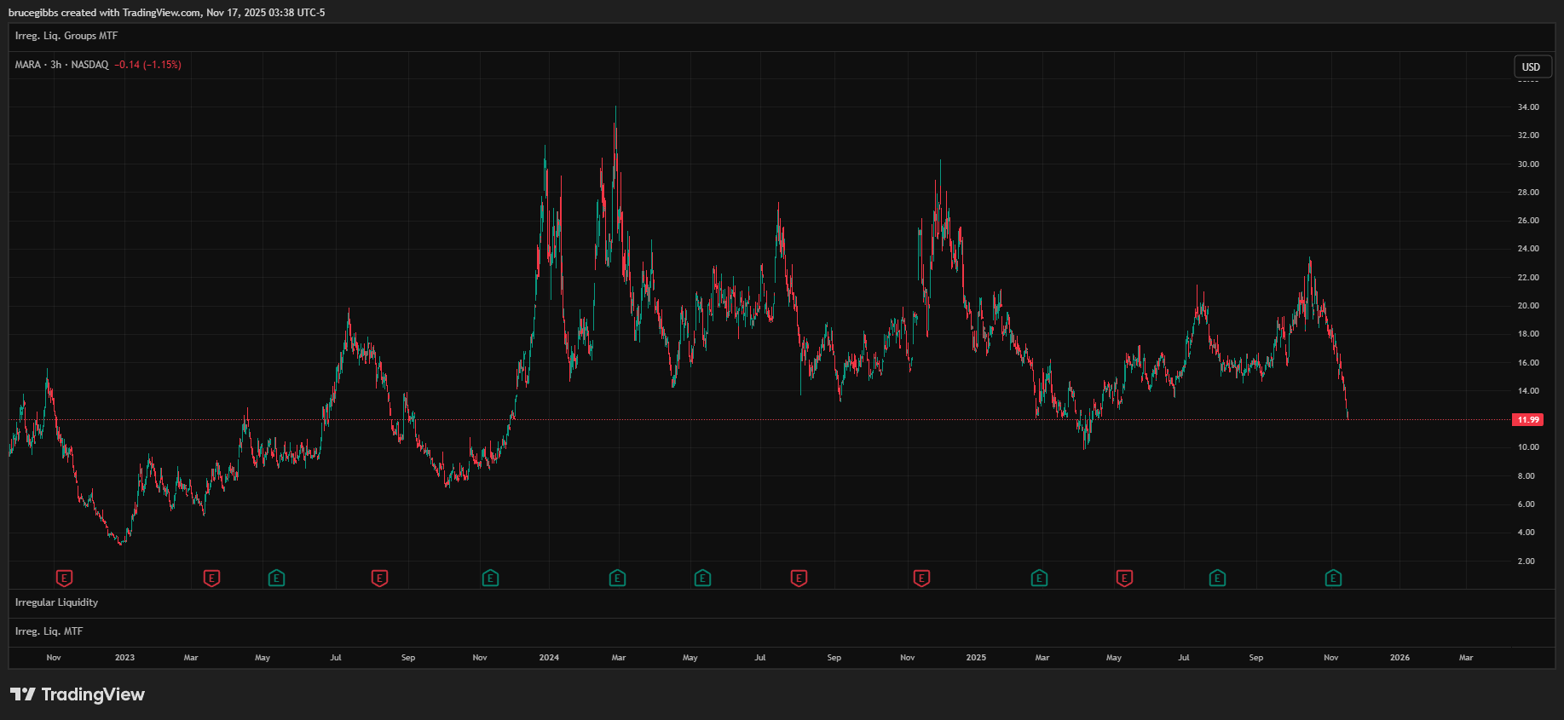Viewport: 1564px width, 720px height.
Task: Select the green earnings marker near May 2023
Action: point(276,579)
